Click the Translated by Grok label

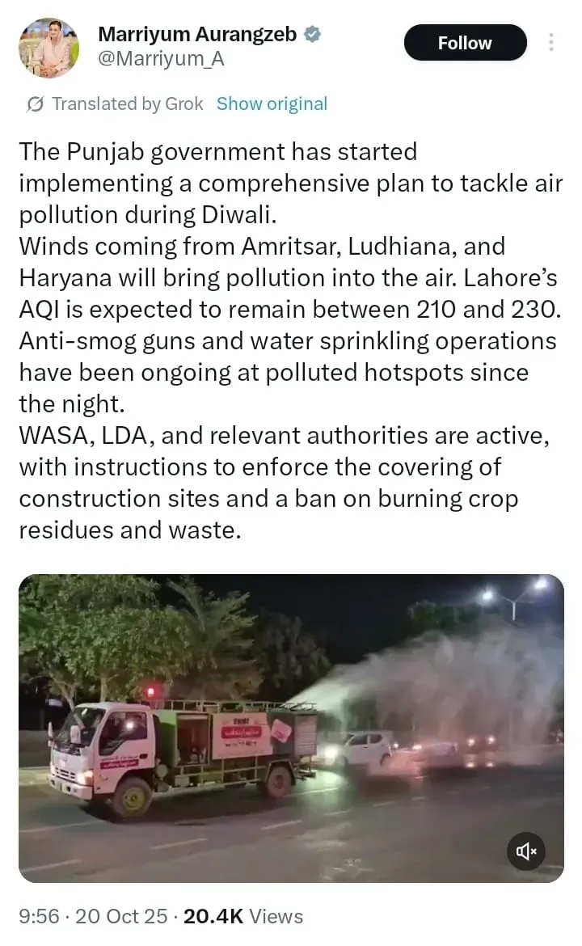[128, 103]
